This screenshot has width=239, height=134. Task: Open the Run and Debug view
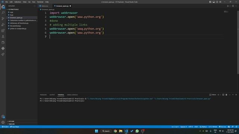[x=3, y=25]
